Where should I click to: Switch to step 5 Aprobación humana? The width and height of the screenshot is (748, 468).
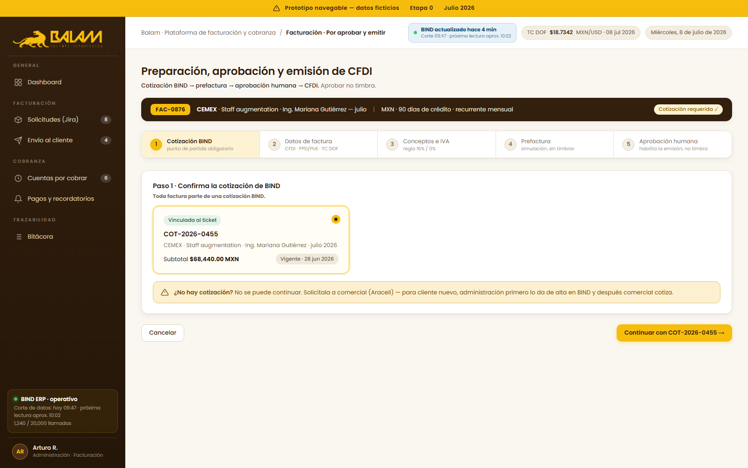point(673,145)
